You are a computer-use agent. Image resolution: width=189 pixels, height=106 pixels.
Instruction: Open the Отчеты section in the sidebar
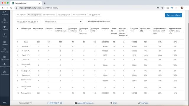(x=5, y=13)
